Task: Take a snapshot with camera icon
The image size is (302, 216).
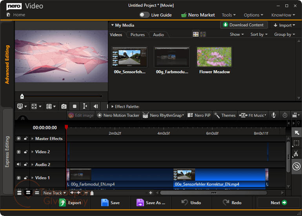Action: coord(64,106)
